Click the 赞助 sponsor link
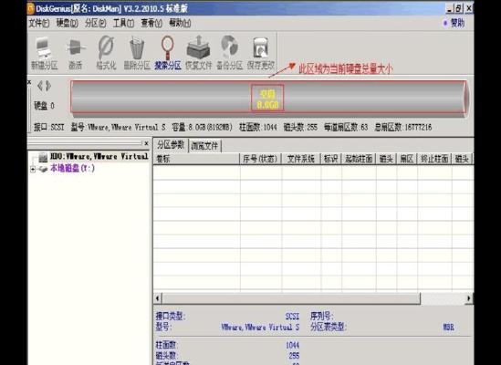 pyautogui.click(x=457, y=23)
